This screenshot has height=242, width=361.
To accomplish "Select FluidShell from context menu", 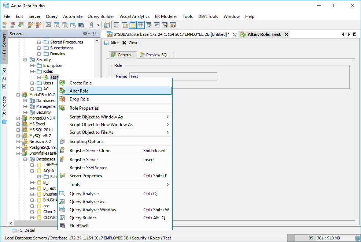I will (115, 226).
